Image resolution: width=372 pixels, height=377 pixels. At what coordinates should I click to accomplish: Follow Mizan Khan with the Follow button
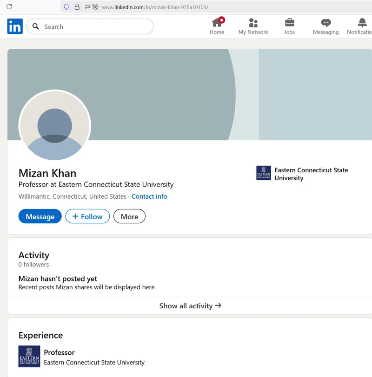[x=87, y=216]
